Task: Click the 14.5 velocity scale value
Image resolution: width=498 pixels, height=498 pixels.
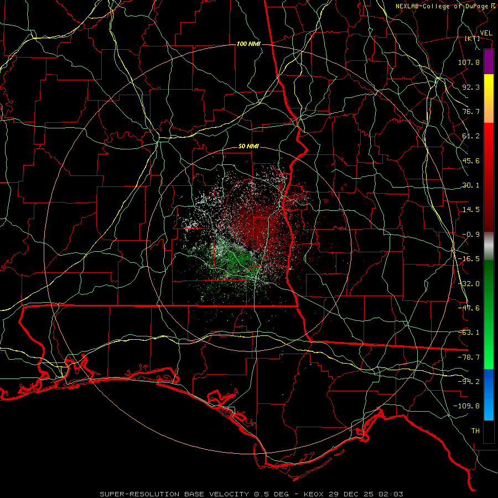Action: [x=471, y=210]
